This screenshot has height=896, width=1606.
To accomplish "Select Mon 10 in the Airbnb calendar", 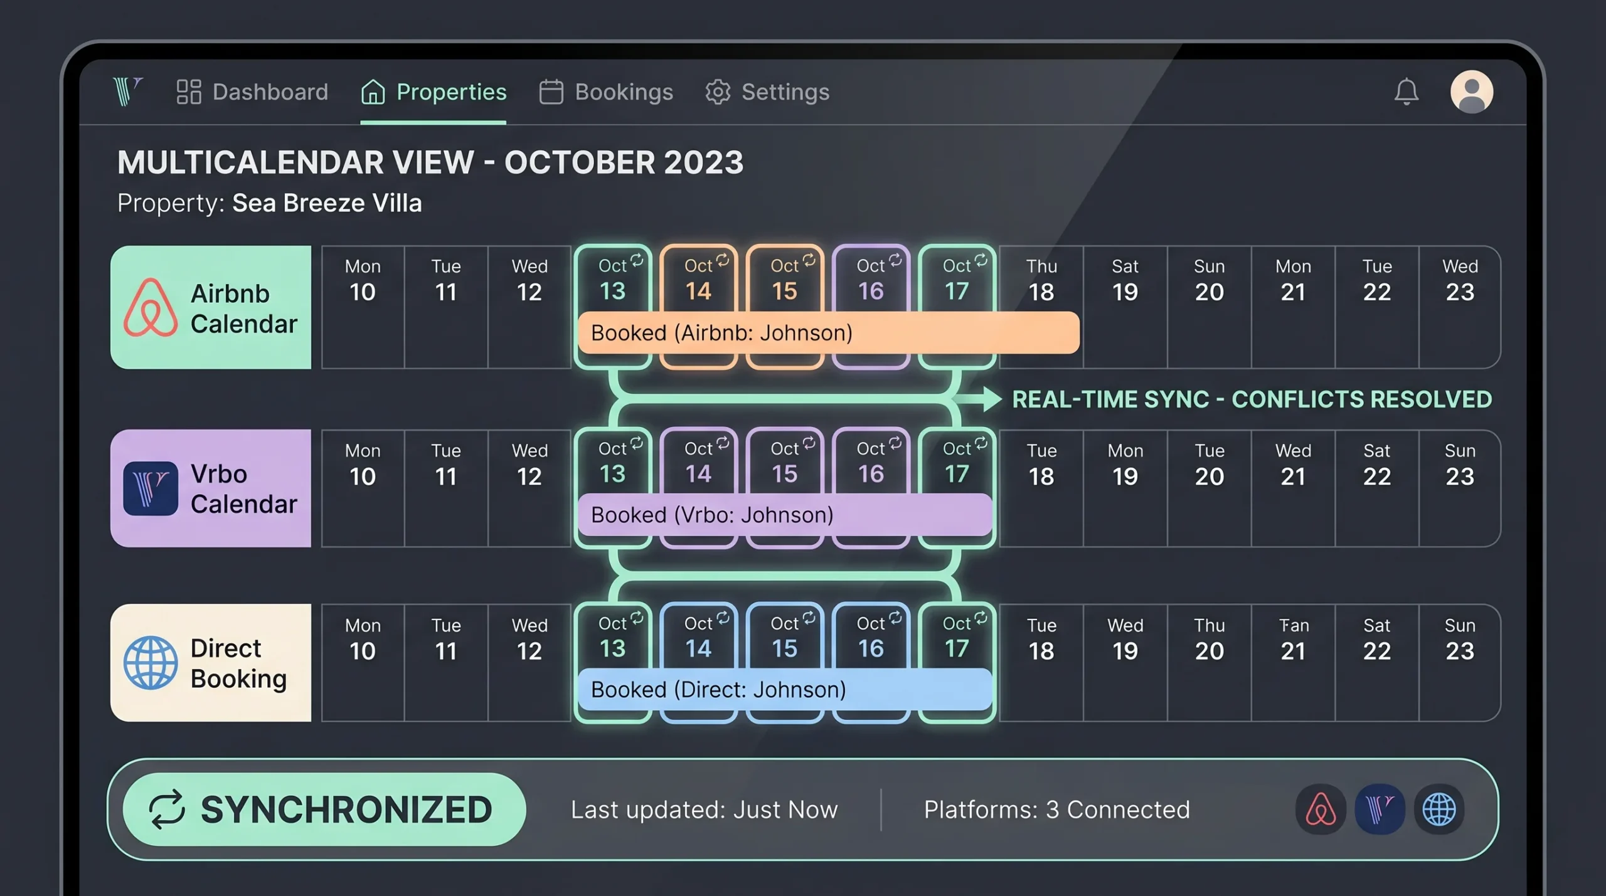I will pos(363,307).
